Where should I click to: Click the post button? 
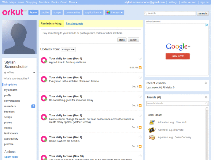(x=122, y=40)
